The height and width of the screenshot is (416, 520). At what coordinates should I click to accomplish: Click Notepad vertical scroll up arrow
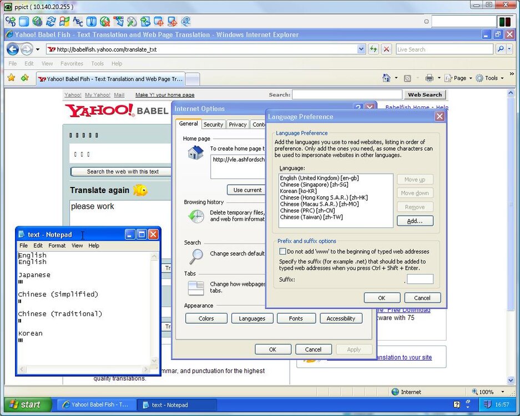click(x=154, y=256)
